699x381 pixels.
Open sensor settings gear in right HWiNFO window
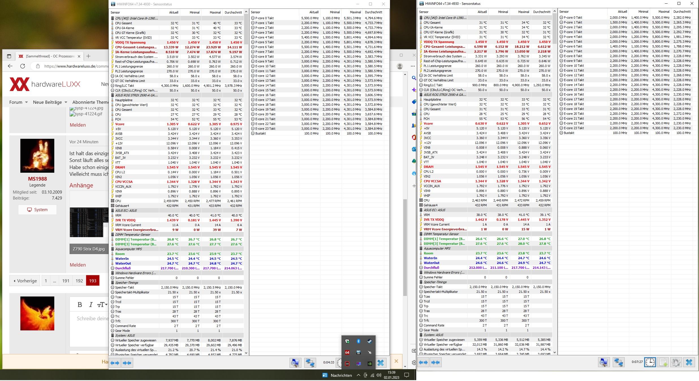tap(676, 362)
